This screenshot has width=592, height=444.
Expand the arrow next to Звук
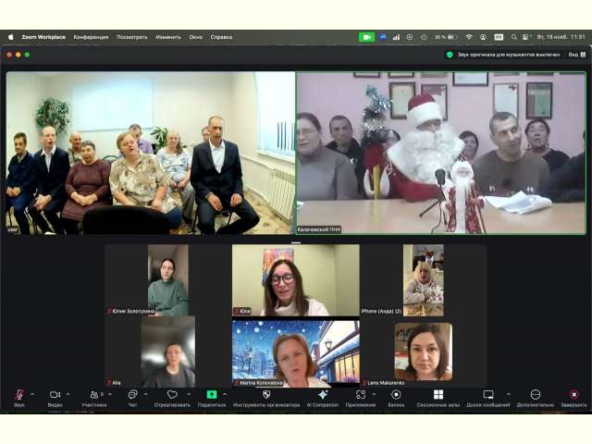point(32,394)
